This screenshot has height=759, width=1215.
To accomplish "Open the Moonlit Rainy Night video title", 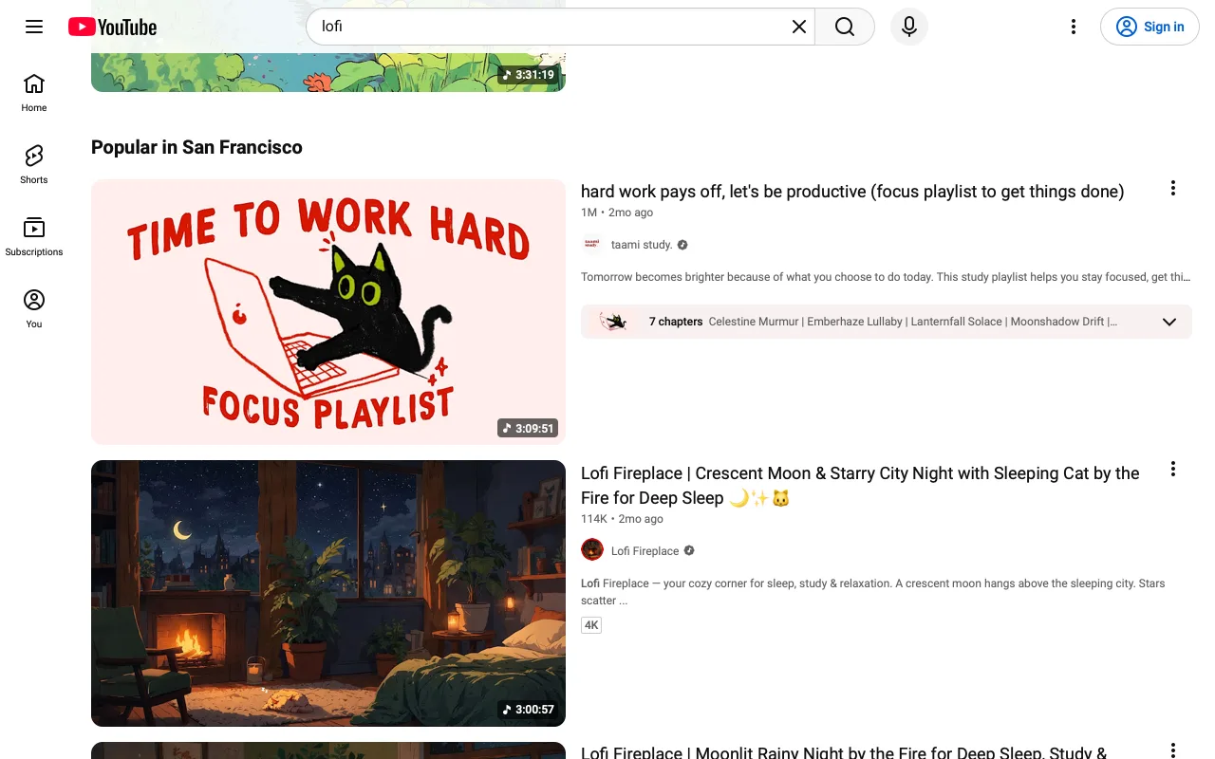I will pos(844,752).
